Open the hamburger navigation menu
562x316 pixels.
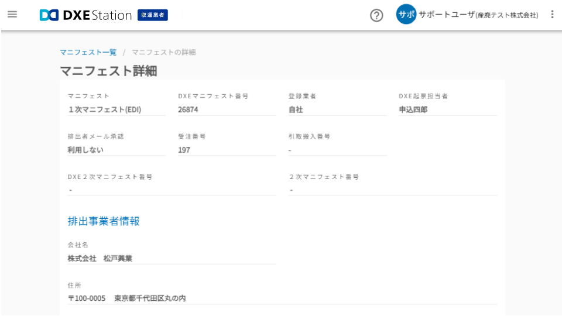click(x=12, y=15)
